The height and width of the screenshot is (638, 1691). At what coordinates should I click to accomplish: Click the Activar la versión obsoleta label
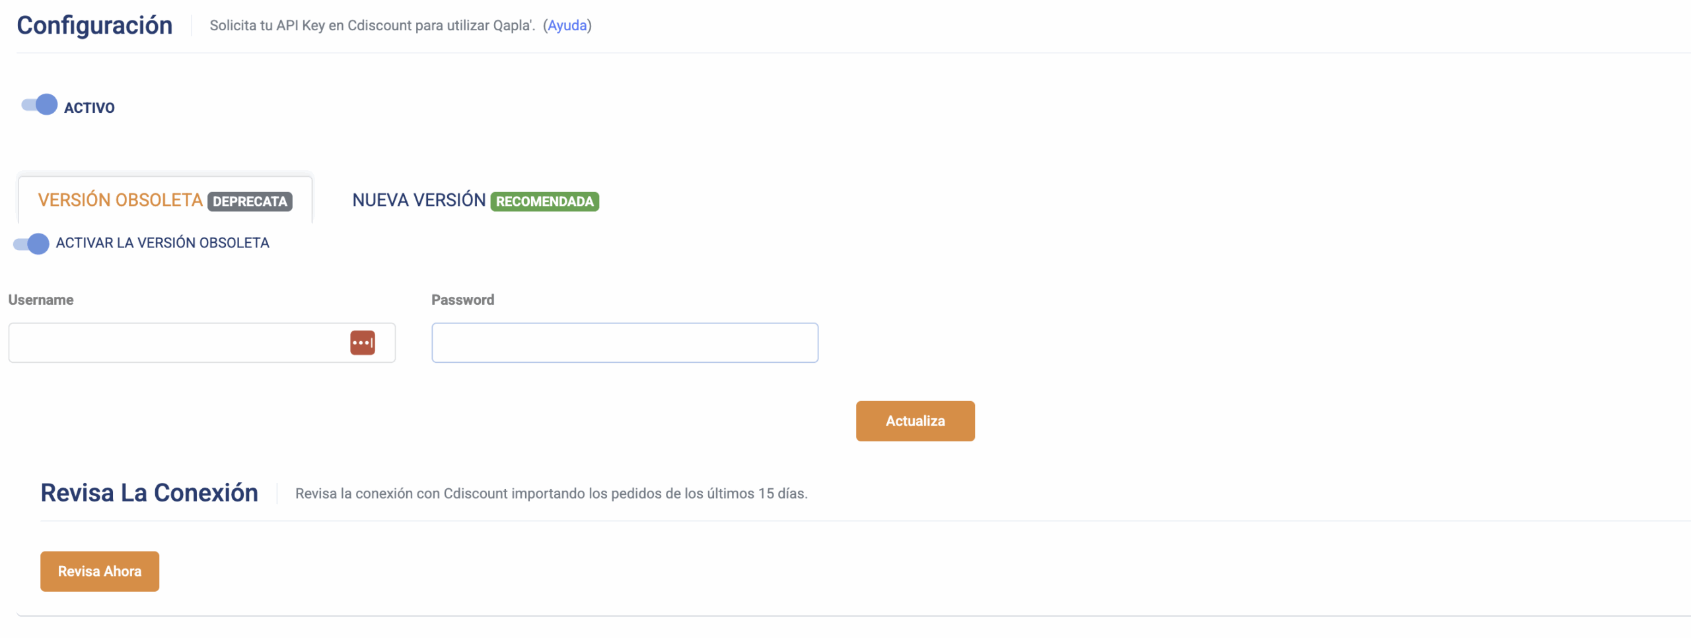[x=162, y=243]
